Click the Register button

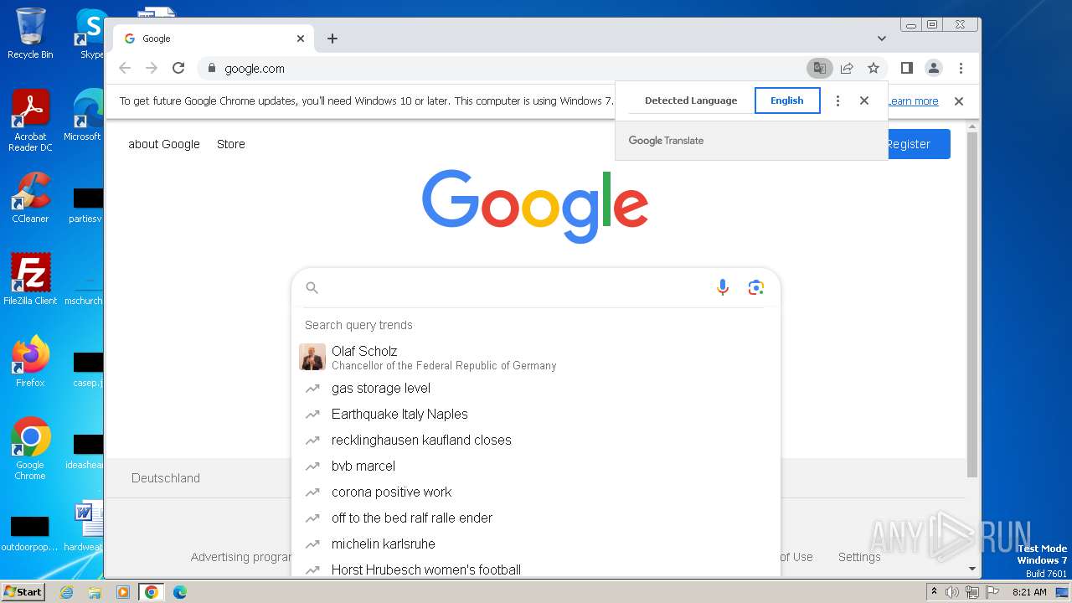[x=918, y=144]
